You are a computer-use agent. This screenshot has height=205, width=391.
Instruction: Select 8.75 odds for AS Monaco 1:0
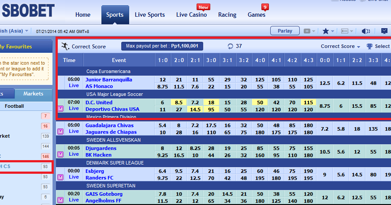163,86
